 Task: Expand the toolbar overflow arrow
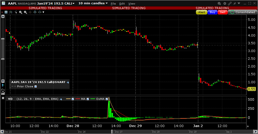43,12
